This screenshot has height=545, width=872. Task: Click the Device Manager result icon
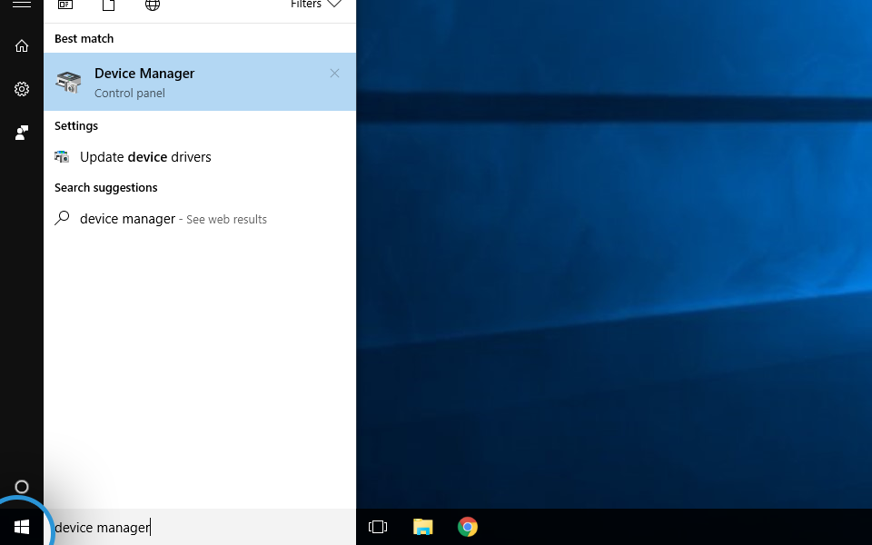pyautogui.click(x=68, y=83)
